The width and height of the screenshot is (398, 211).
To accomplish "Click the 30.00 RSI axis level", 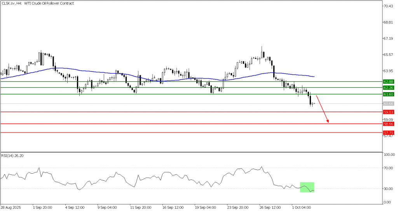I will (388, 189).
